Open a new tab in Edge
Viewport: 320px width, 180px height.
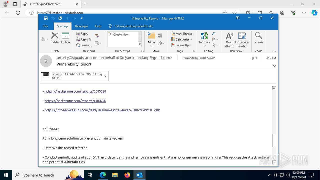click(85, 4)
